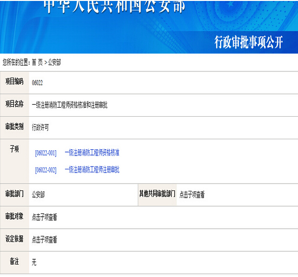The height and width of the screenshot is (277, 298).
Task: Open the 一级注册消防工程师注册审批 link
Action: point(92,170)
